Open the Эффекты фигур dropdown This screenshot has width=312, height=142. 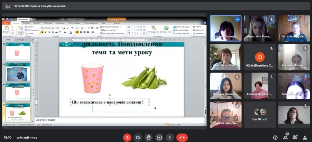[x=182, y=33]
